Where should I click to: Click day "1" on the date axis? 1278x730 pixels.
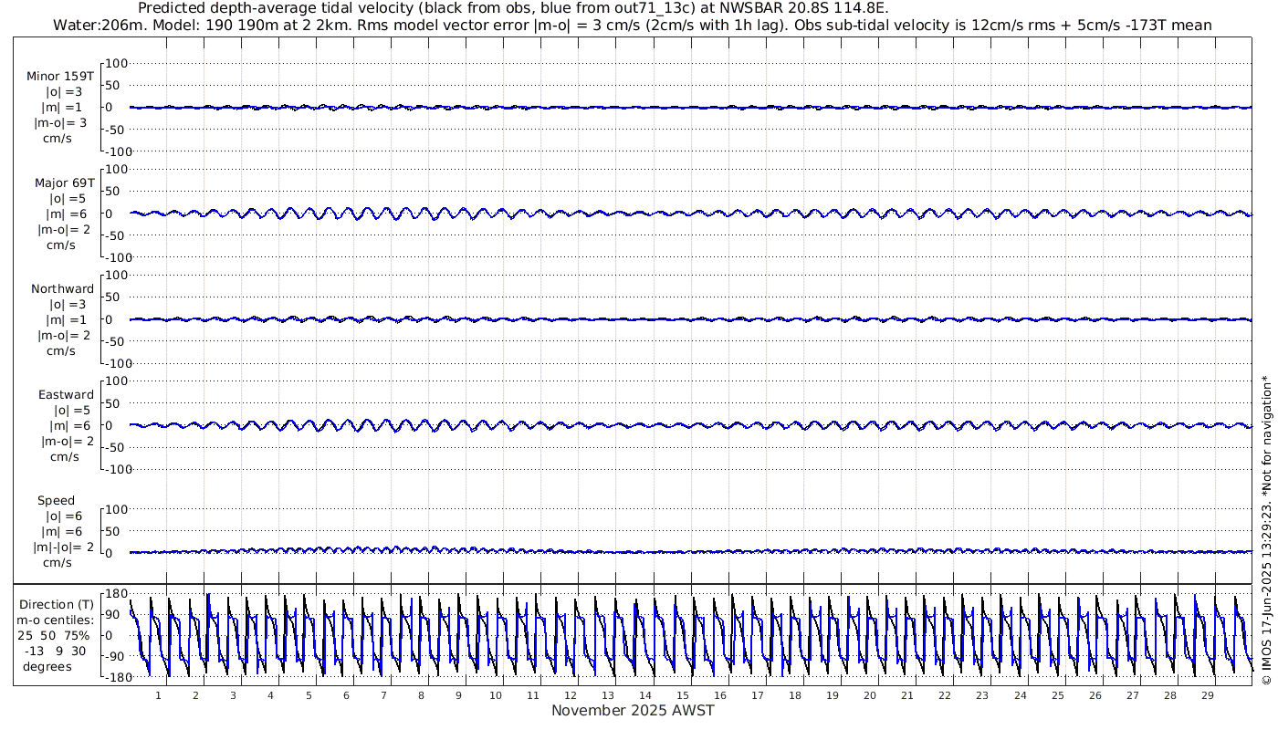tap(158, 695)
